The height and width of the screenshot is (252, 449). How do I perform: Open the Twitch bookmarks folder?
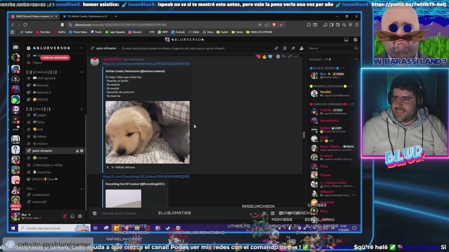pyautogui.click(x=222, y=32)
